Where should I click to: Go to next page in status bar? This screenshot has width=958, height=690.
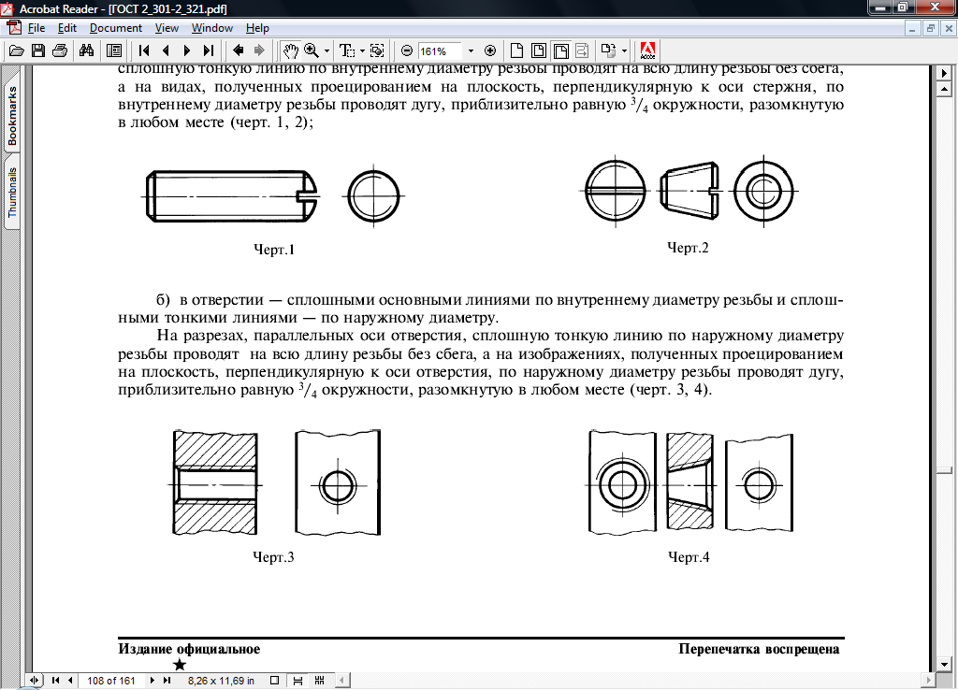[152, 681]
